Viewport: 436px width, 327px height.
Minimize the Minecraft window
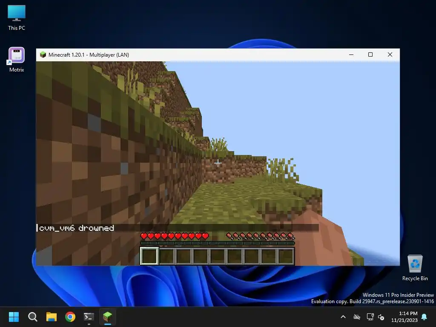pyautogui.click(x=351, y=54)
